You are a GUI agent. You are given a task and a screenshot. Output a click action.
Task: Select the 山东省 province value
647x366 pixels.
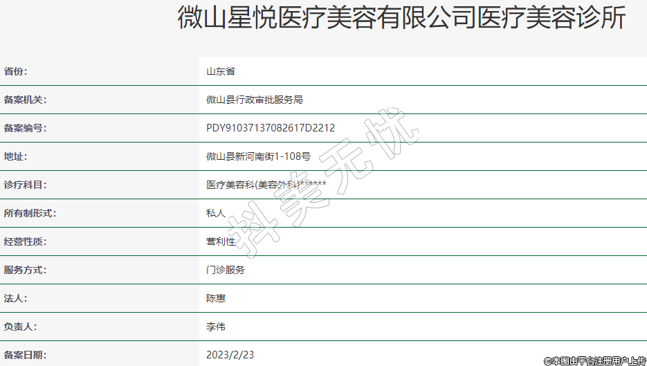221,71
